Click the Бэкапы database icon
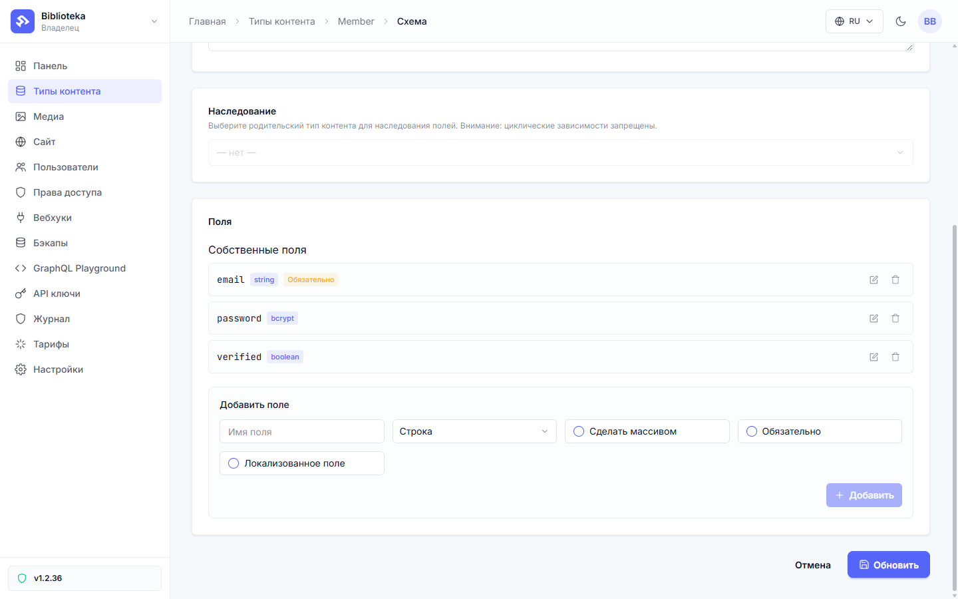 click(x=21, y=243)
